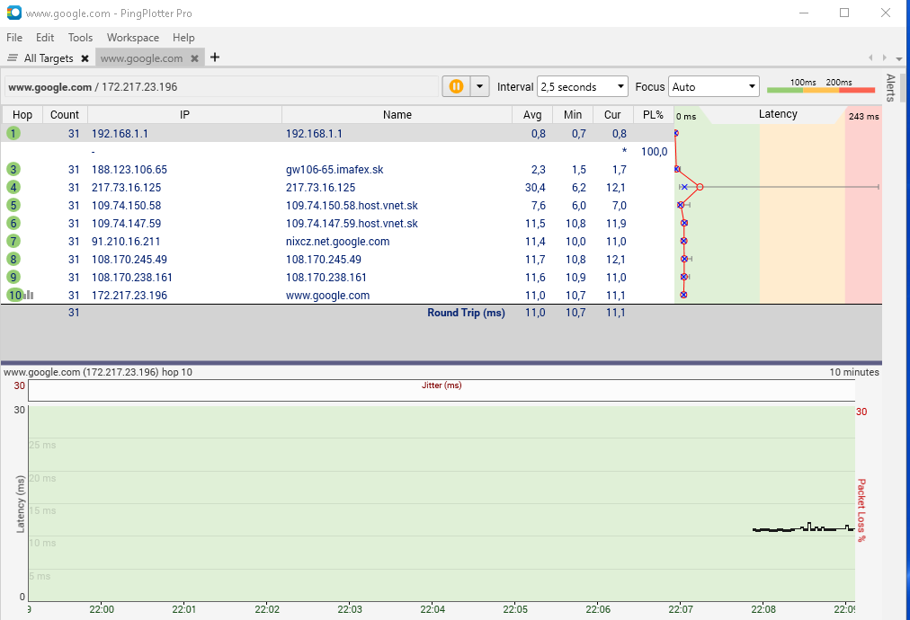Screen dimensions: 910x620
Task: Open the Workspace menu
Action: [132, 38]
